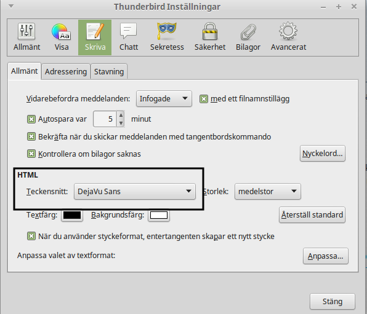This screenshot has width=367, height=314.
Task: Switch to the Stavning tab
Action: tap(109, 71)
